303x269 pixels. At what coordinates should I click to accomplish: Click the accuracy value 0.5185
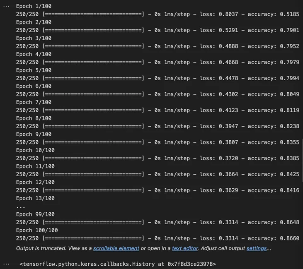tap(289, 14)
